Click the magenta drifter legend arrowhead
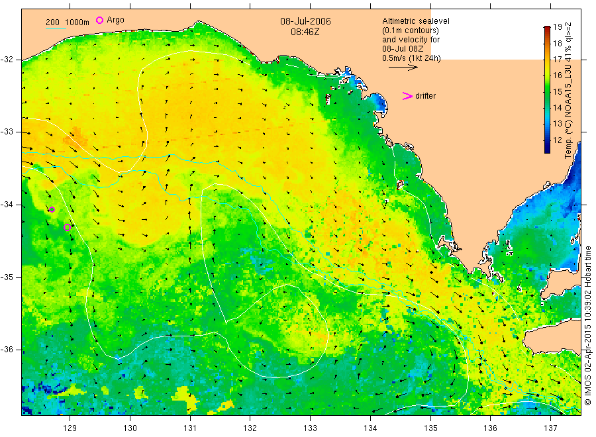Image resolution: width=596 pixels, height=437 pixels. 407,96
